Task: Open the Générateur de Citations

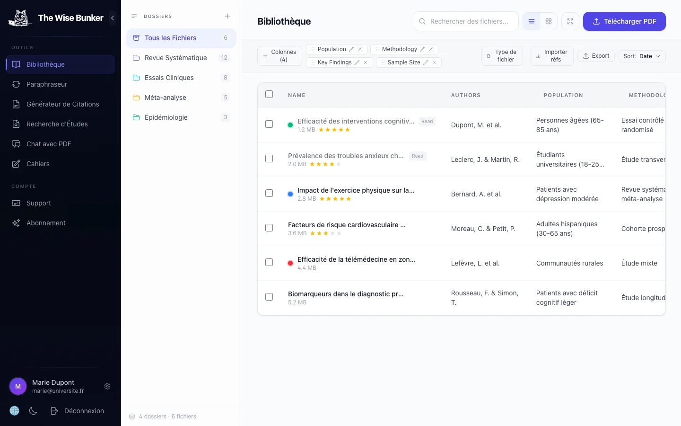Action: tap(62, 104)
